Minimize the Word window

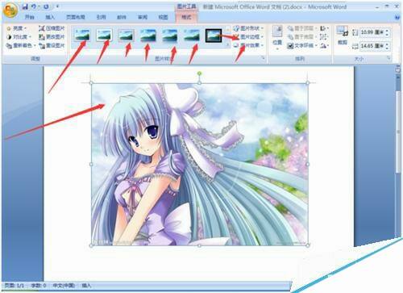pyautogui.click(x=378, y=6)
